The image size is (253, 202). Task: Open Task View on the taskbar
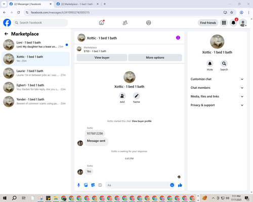[x=24, y=198]
